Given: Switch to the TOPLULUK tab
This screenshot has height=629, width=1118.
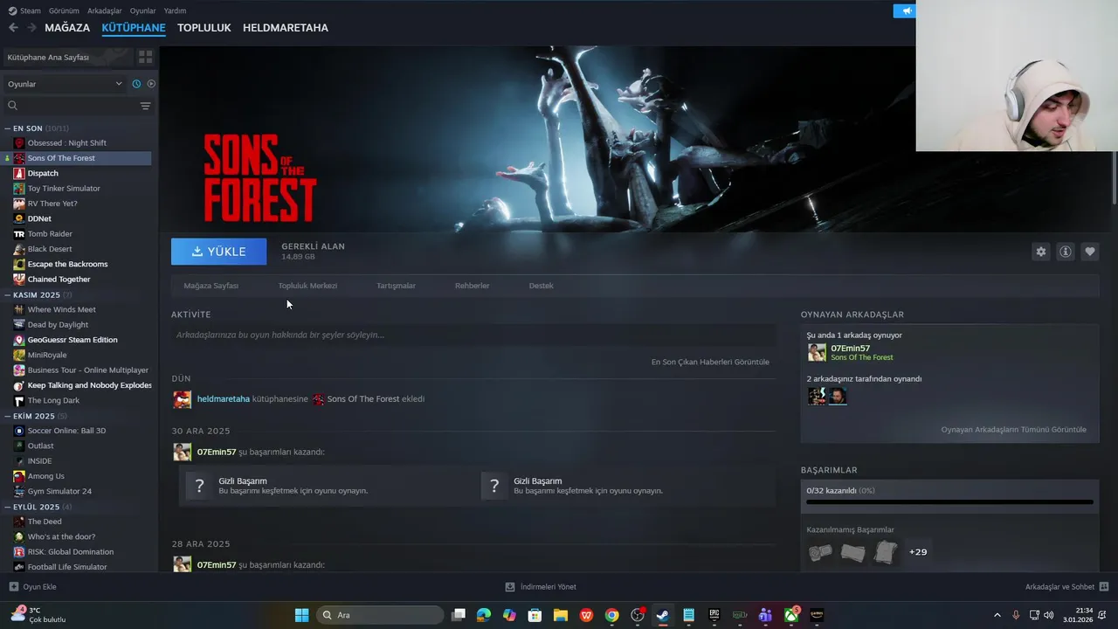Looking at the screenshot, I should [x=204, y=28].
